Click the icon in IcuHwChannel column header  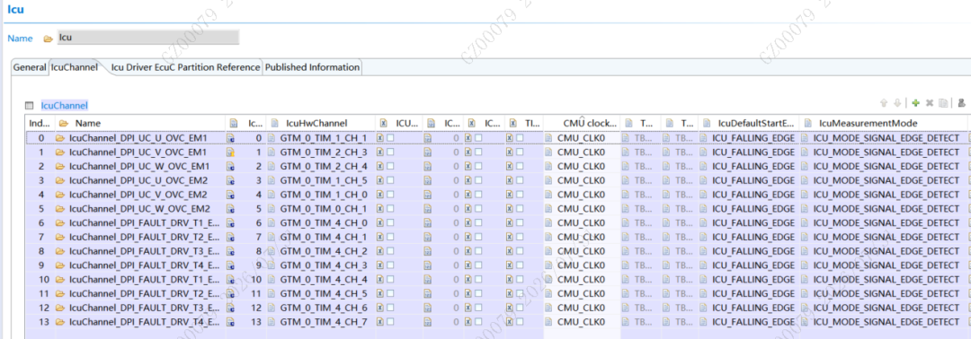[x=274, y=123]
